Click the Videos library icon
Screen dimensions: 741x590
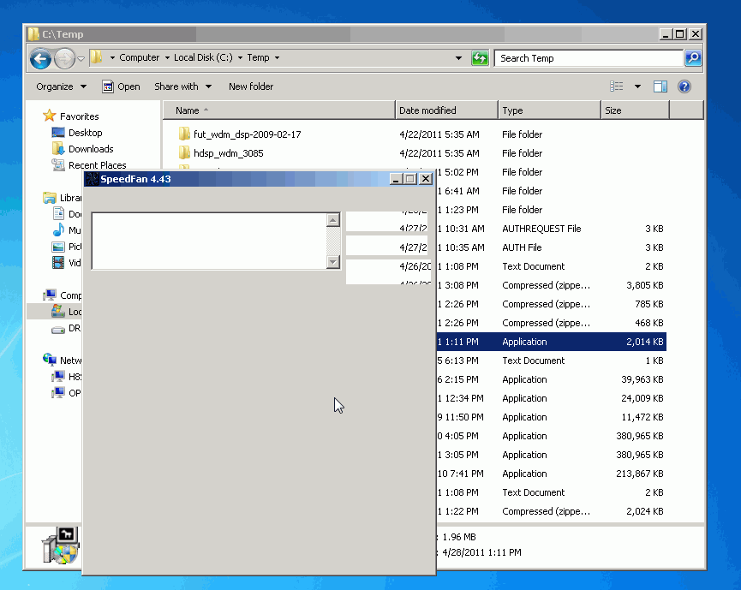coord(58,263)
